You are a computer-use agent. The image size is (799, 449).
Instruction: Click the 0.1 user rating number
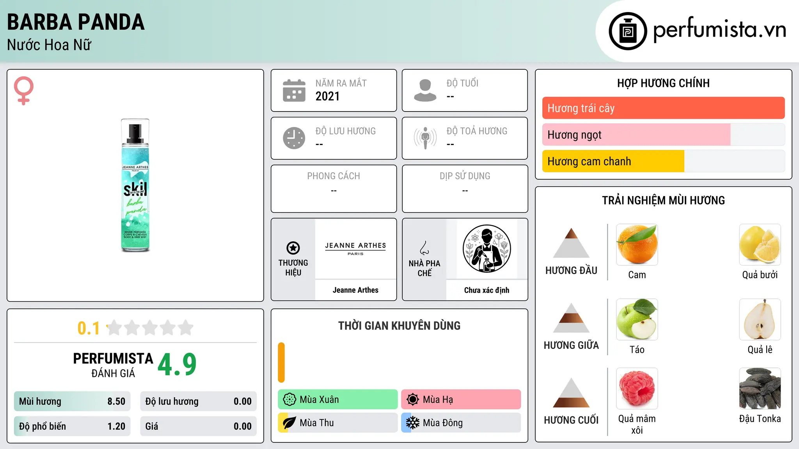pyautogui.click(x=89, y=328)
